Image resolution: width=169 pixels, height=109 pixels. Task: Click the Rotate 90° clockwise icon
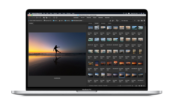57,17
